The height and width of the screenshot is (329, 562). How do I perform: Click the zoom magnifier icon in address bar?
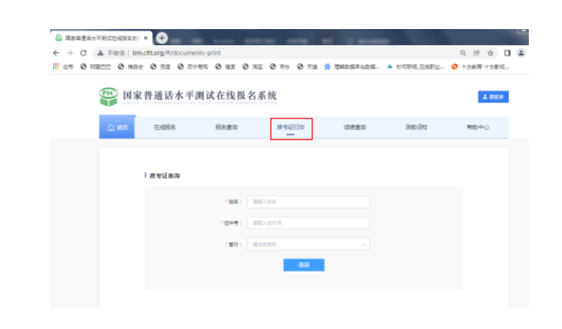tap(463, 53)
